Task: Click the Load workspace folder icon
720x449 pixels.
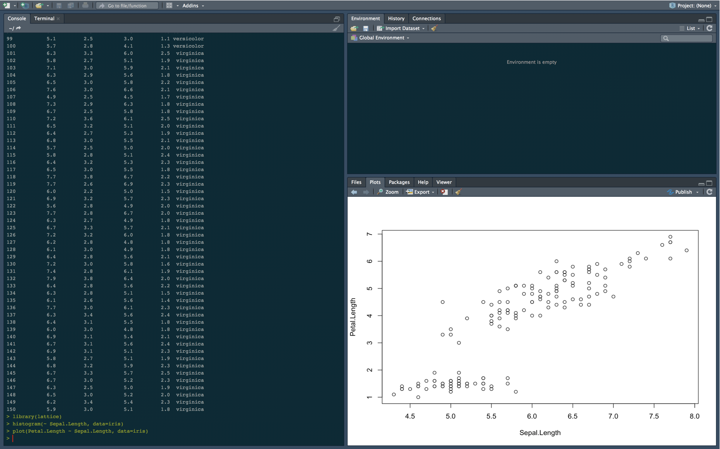Action: 354,28
